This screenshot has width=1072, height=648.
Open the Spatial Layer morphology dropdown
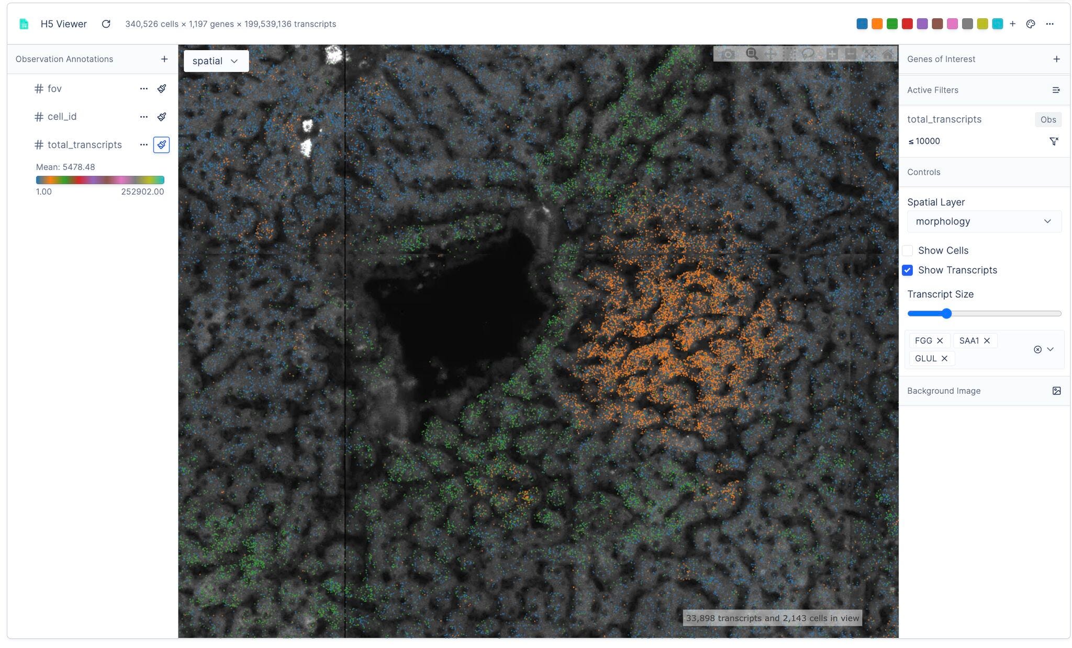click(984, 222)
